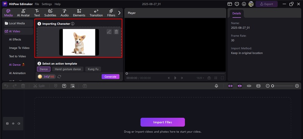Open the Media tab
The image size is (303, 139).
coord(8,13)
